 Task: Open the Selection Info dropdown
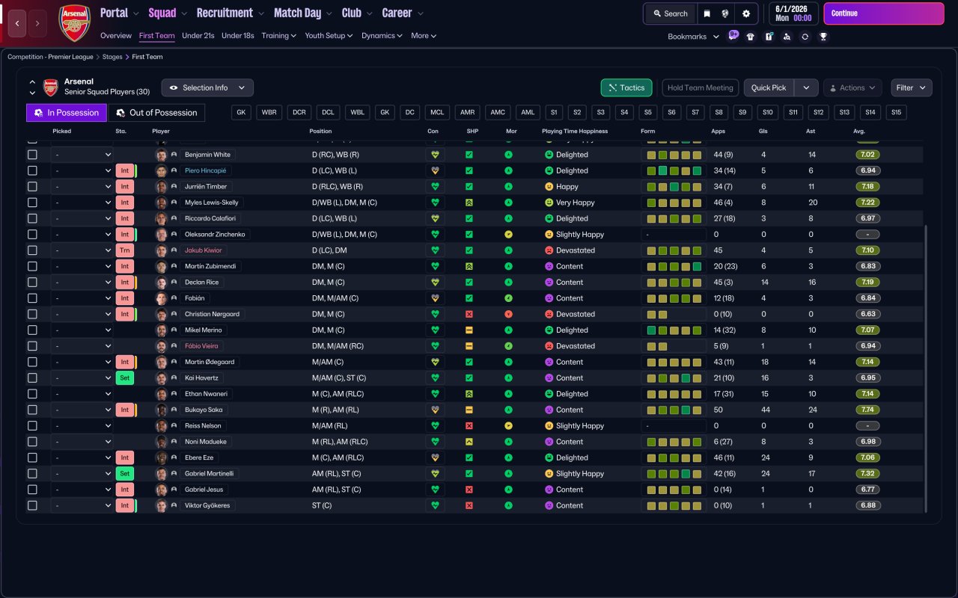point(207,87)
